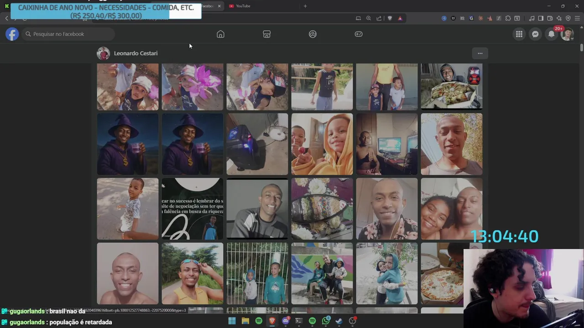The height and width of the screenshot is (328, 584).
Task: Click the Pesquisar no Facebook search field
Action: 68,34
